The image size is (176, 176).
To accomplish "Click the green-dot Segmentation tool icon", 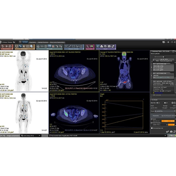I will click(x=92, y=46).
